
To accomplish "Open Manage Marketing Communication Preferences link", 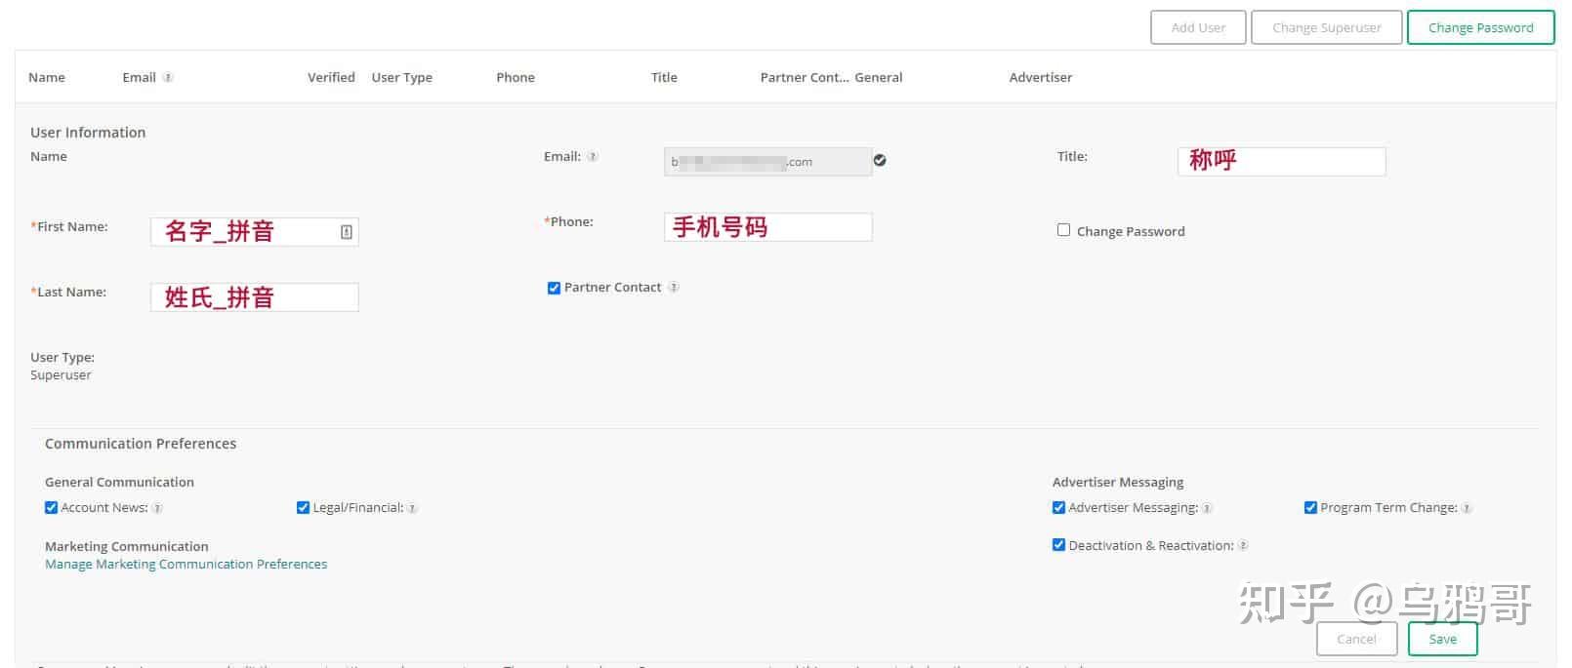I will tap(186, 564).
